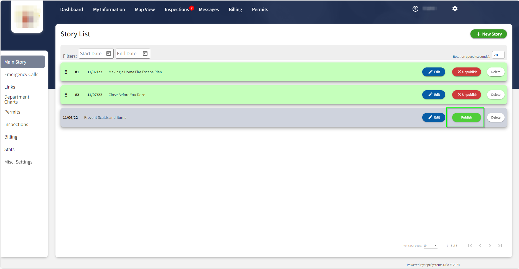Open the settings gear icon

(x=455, y=9)
